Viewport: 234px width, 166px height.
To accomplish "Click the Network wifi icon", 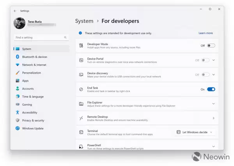I will tap(18, 65).
